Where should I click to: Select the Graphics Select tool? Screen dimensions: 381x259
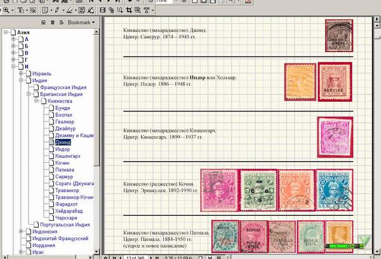point(33,10)
